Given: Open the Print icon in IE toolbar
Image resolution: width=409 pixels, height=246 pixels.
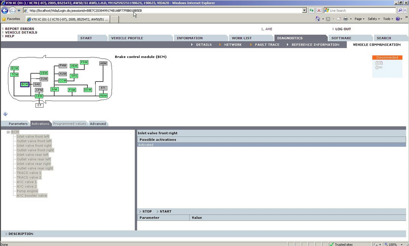Looking at the screenshot, I should tap(345, 19).
